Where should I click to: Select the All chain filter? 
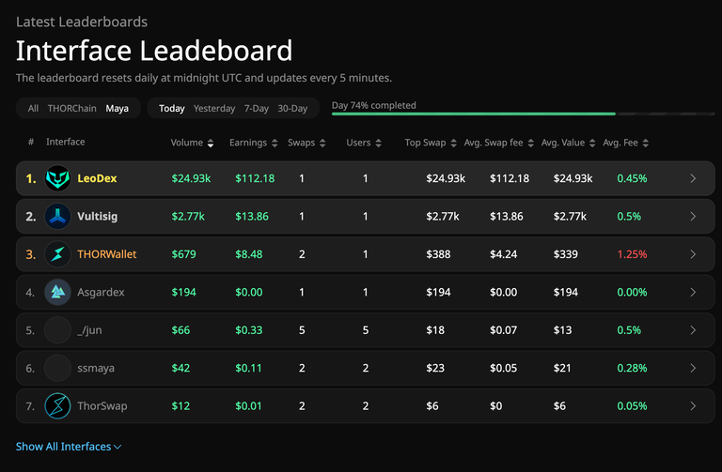click(33, 109)
